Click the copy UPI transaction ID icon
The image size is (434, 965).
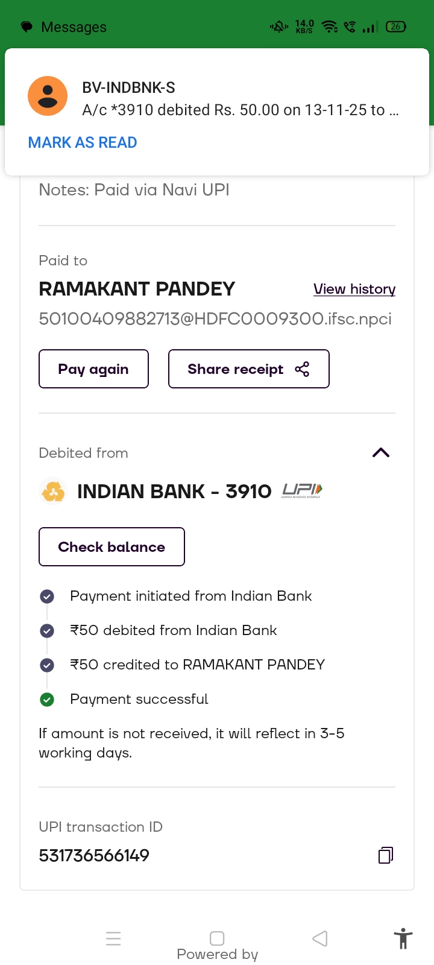[x=386, y=855]
